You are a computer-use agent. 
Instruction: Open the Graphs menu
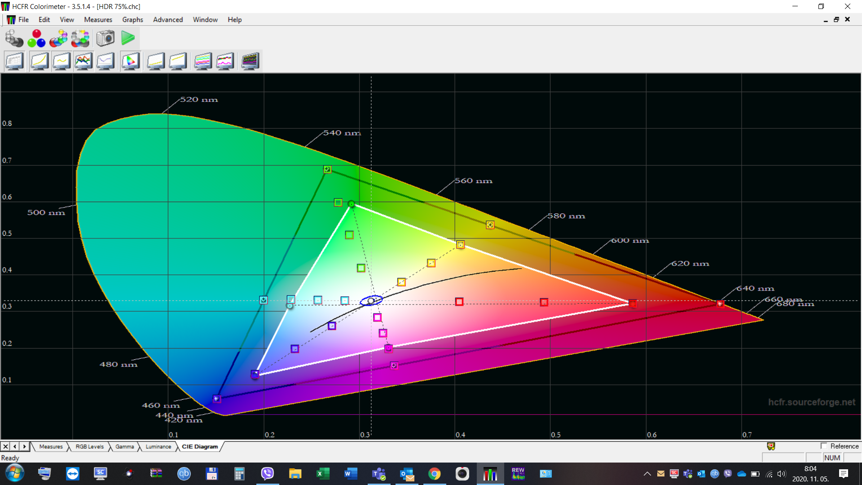132,19
